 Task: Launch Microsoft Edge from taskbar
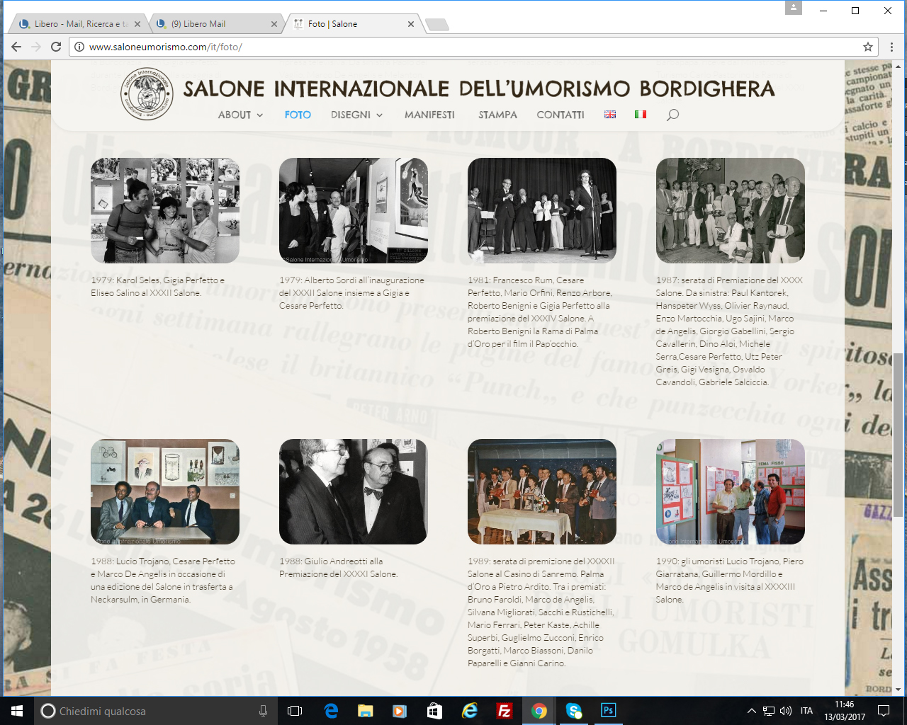point(331,711)
